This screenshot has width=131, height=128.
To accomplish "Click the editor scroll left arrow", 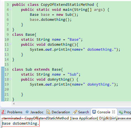I will click(x=14, y=104).
